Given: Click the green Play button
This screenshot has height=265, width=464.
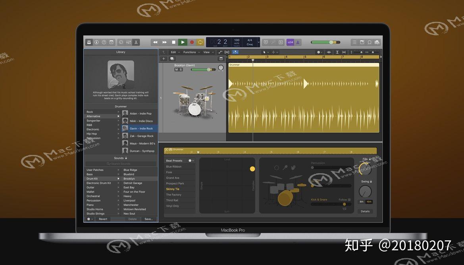Looking at the screenshot, I should click(183, 43).
